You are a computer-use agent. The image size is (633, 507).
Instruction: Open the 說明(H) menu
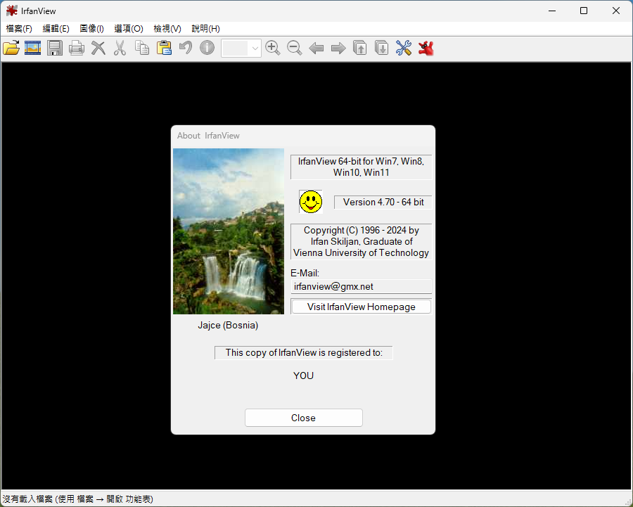coord(205,29)
